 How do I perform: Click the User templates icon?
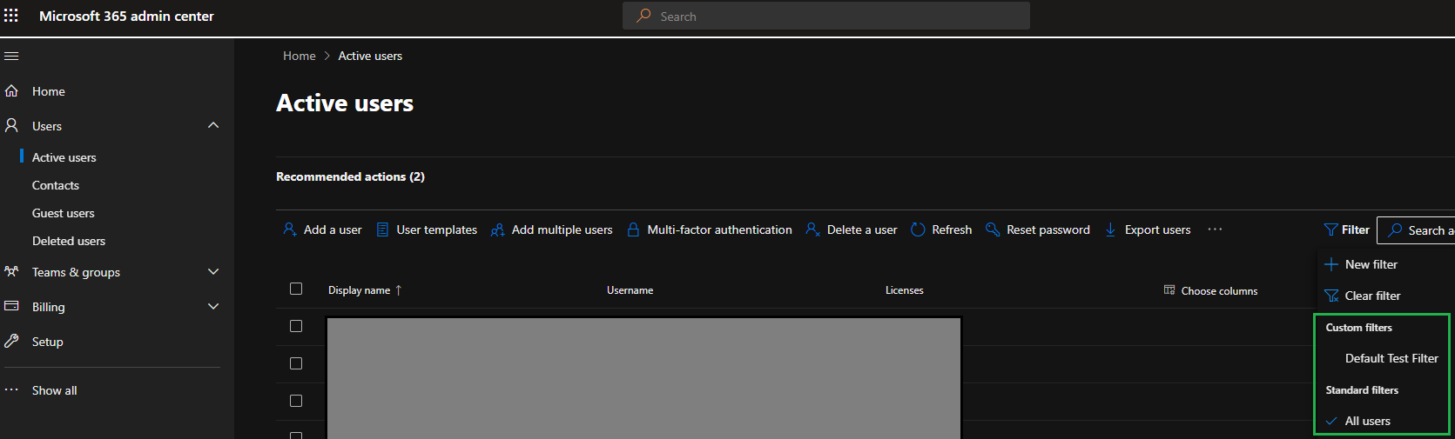coord(382,229)
